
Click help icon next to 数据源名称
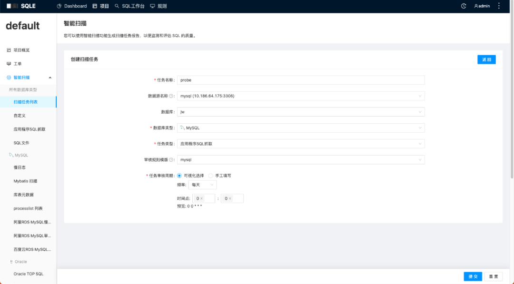point(171,96)
